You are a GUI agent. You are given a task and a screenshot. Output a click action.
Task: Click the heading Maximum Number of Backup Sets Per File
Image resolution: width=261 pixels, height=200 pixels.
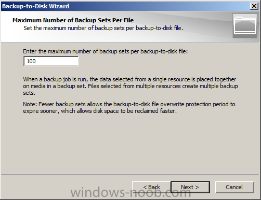(x=73, y=20)
